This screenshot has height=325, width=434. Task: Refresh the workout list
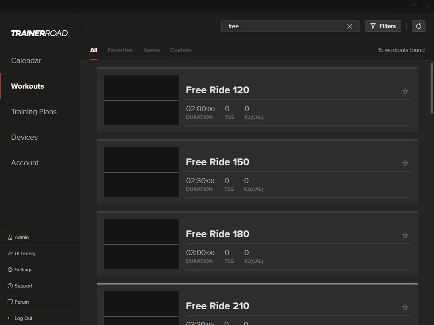(x=419, y=26)
